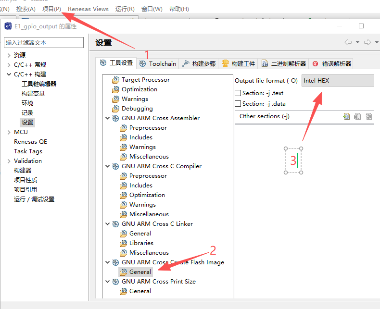Screen dimensions: 380x309
Task: Collapse GNU ARM Cross Assembler node
Action: (108, 118)
